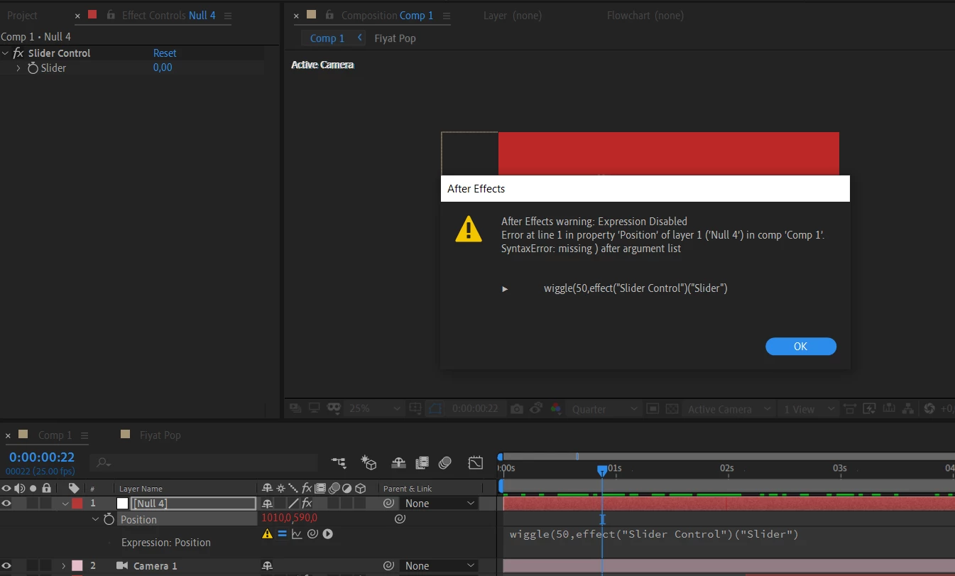Viewport: 955px width, 576px height.
Task: Toggle the Effect Controls panel lock
Action: [111, 15]
